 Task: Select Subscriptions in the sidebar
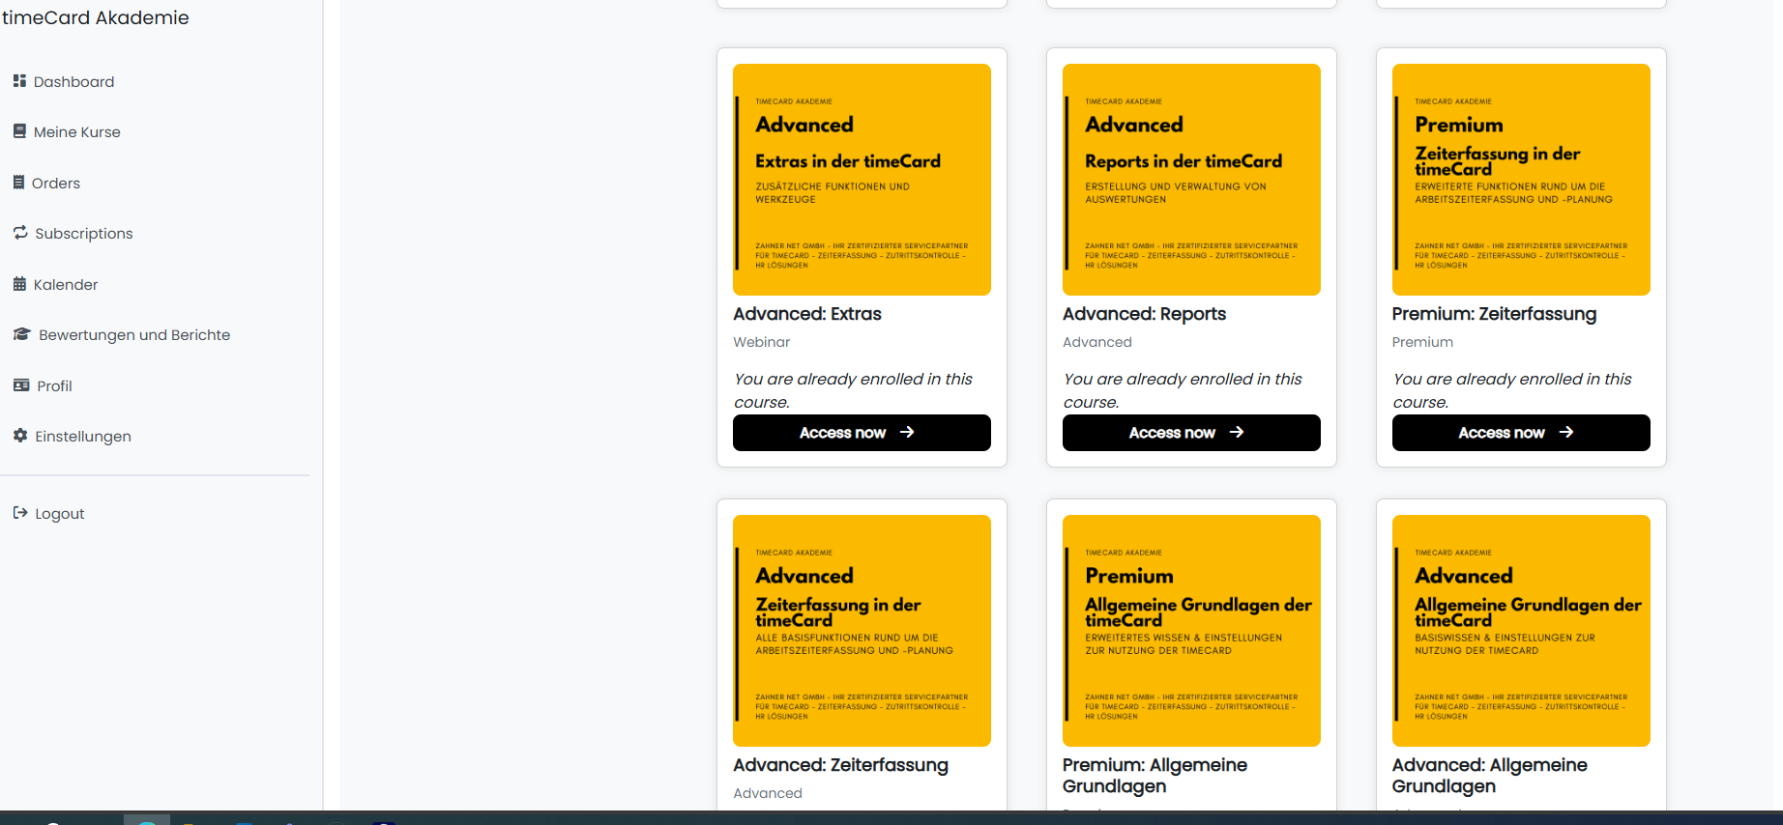click(84, 234)
